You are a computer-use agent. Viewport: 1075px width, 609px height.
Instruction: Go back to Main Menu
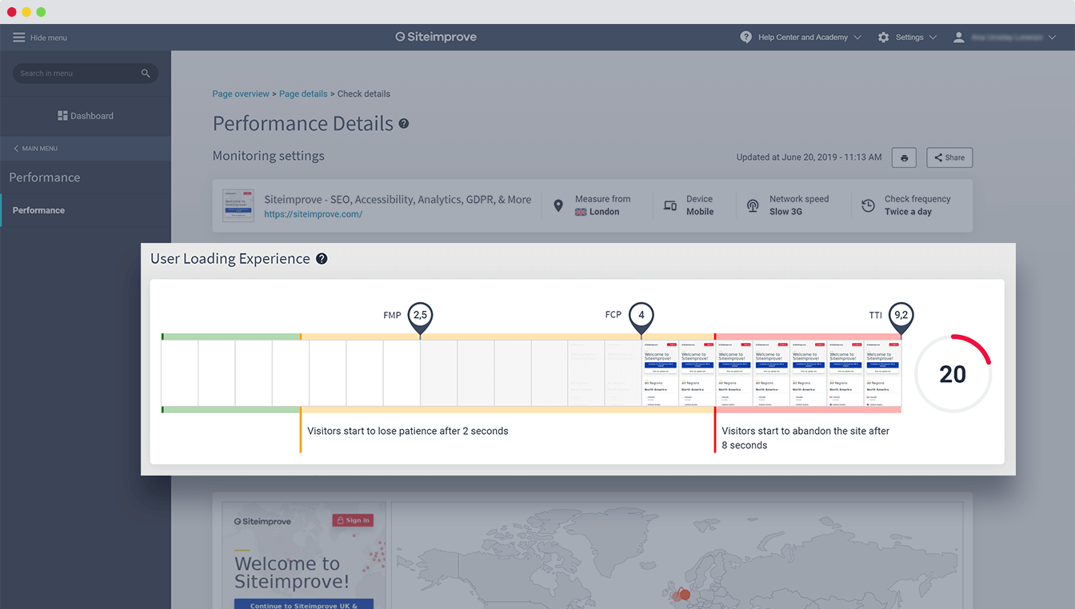click(35, 149)
